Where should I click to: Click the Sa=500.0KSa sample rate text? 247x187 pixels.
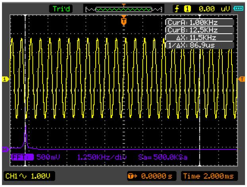click(x=163, y=157)
